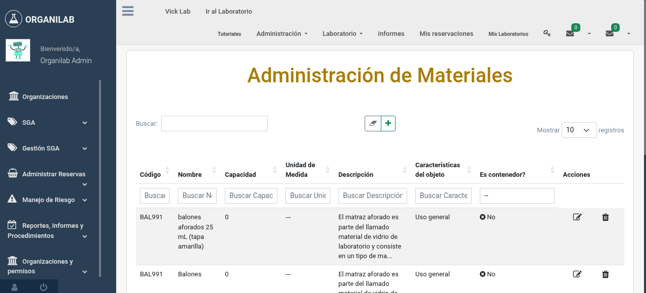This screenshot has height=293, width=646.
Task: Expand the Gestión SGA sidebar menu
Action: click(x=48, y=149)
